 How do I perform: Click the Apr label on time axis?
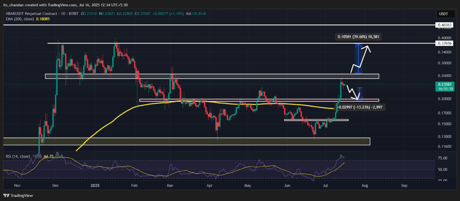(209, 186)
